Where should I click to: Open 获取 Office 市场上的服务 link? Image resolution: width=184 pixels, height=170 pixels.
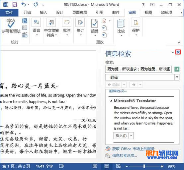[x=133, y=149]
